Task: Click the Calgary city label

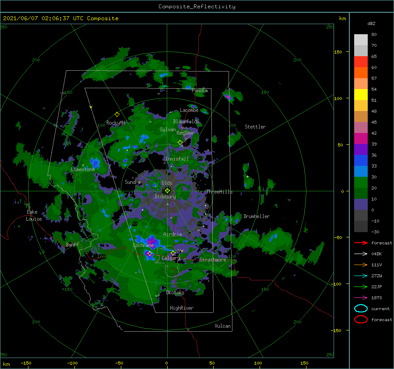Action: tap(171, 258)
